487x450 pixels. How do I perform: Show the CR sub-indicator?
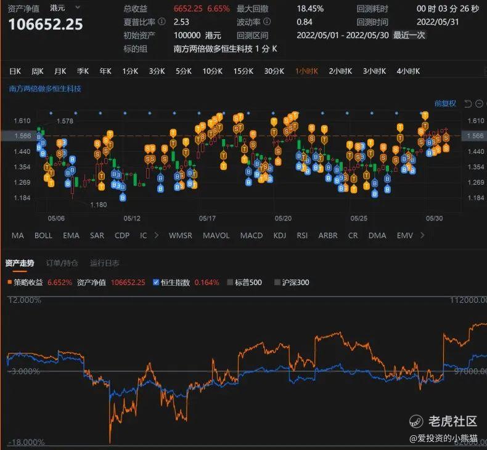(353, 236)
